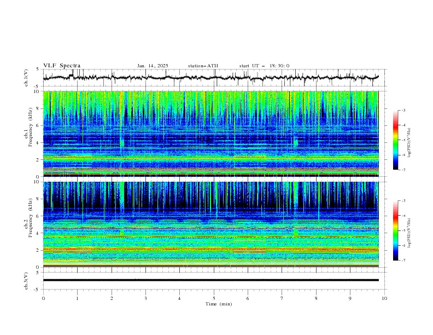Click the '0' tick on time axis
Screen dimensions: 433x335
(43, 298)
